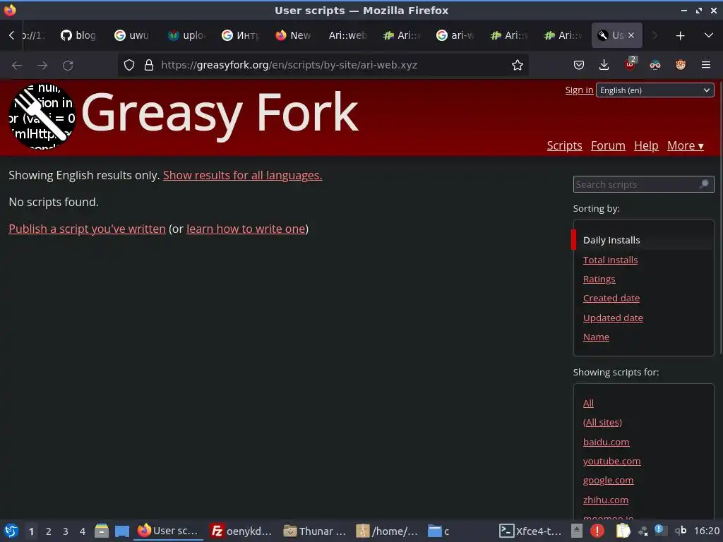Open the Thunar window in taskbar
This screenshot has height=542, width=723.
point(314,531)
